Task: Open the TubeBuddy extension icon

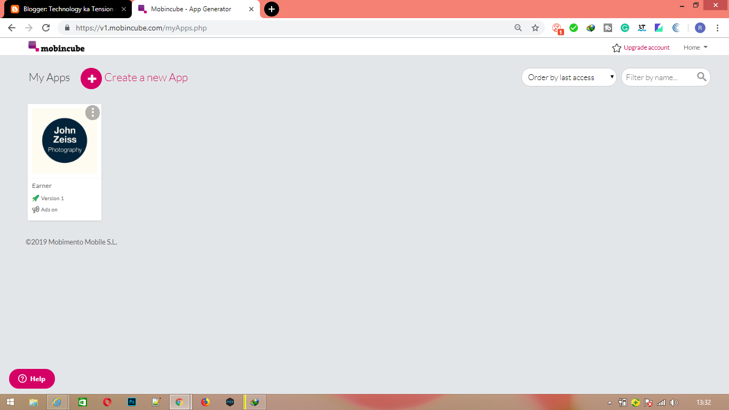Action: [x=608, y=28]
